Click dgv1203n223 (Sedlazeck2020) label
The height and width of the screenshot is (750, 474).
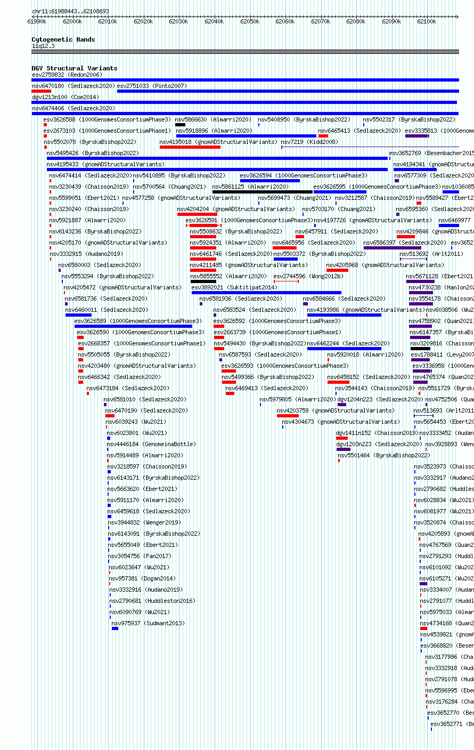[x=379, y=444]
